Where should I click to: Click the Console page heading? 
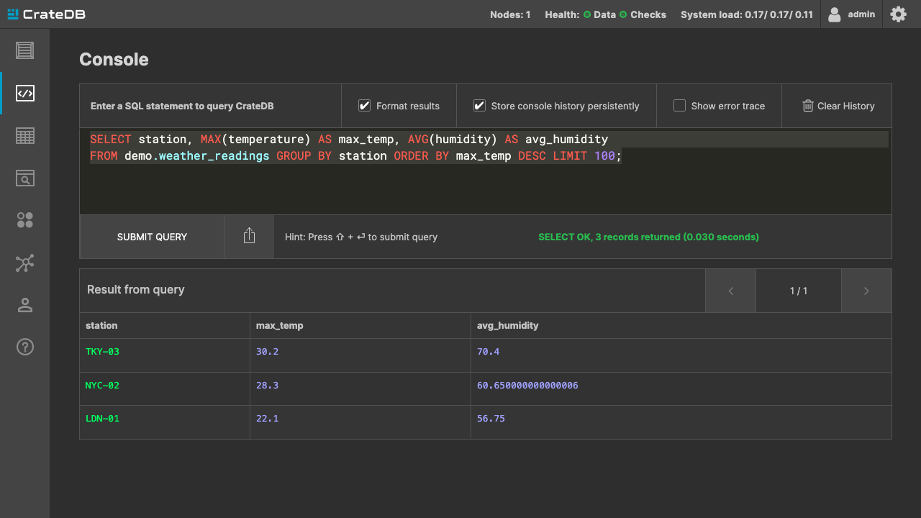114,60
